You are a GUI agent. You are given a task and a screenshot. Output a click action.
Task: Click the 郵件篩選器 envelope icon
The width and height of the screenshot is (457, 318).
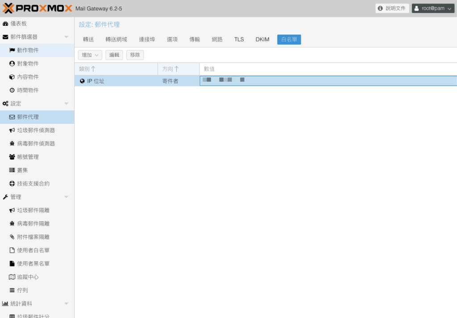coord(5,37)
